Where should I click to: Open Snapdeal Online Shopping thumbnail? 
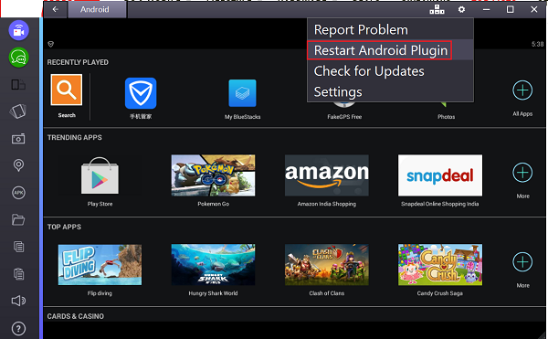pyautogui.click(x=440, y=175)
